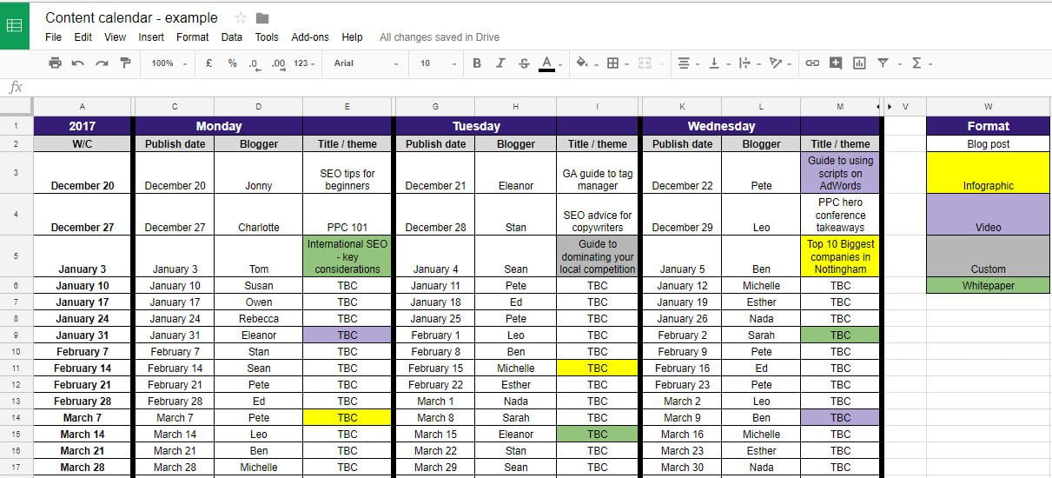Select the 'SEO tips for beginners' cell
The width and height of the screenshot is (1052, 478).
pyautogui.click(x=347, y=173)
